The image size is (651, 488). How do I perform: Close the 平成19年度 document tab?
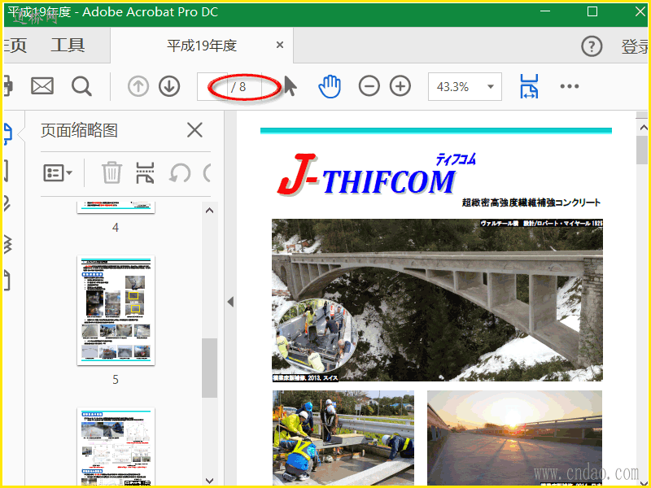click(x=280, y=45)
